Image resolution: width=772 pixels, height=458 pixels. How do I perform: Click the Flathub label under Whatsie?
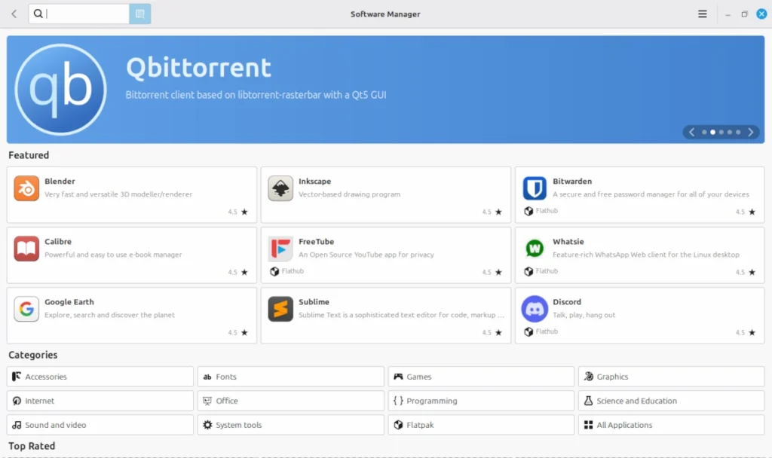pyautogui.click(x=547, y=271)
